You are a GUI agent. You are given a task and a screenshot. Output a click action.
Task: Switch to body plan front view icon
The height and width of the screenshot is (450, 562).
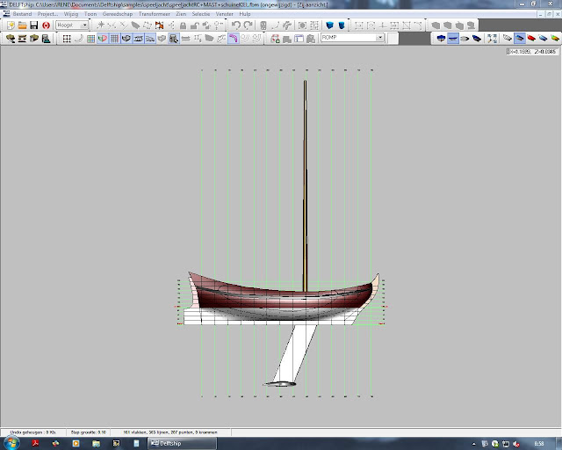click(441, 38)
